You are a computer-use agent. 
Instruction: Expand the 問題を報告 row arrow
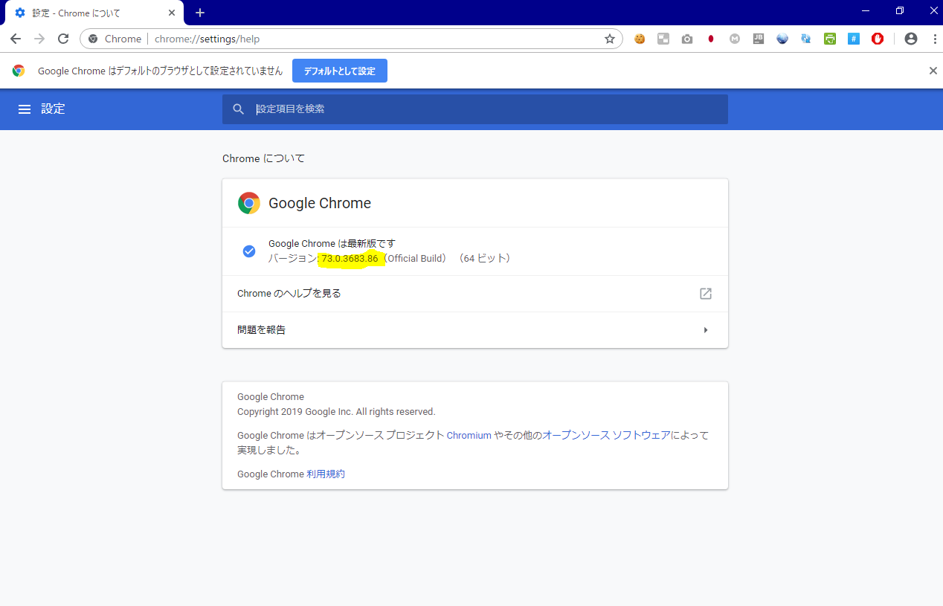[x=705, y=330]
